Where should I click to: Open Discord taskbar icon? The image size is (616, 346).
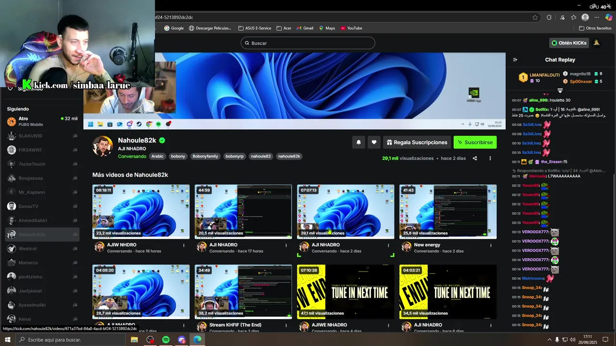(181, 340)
